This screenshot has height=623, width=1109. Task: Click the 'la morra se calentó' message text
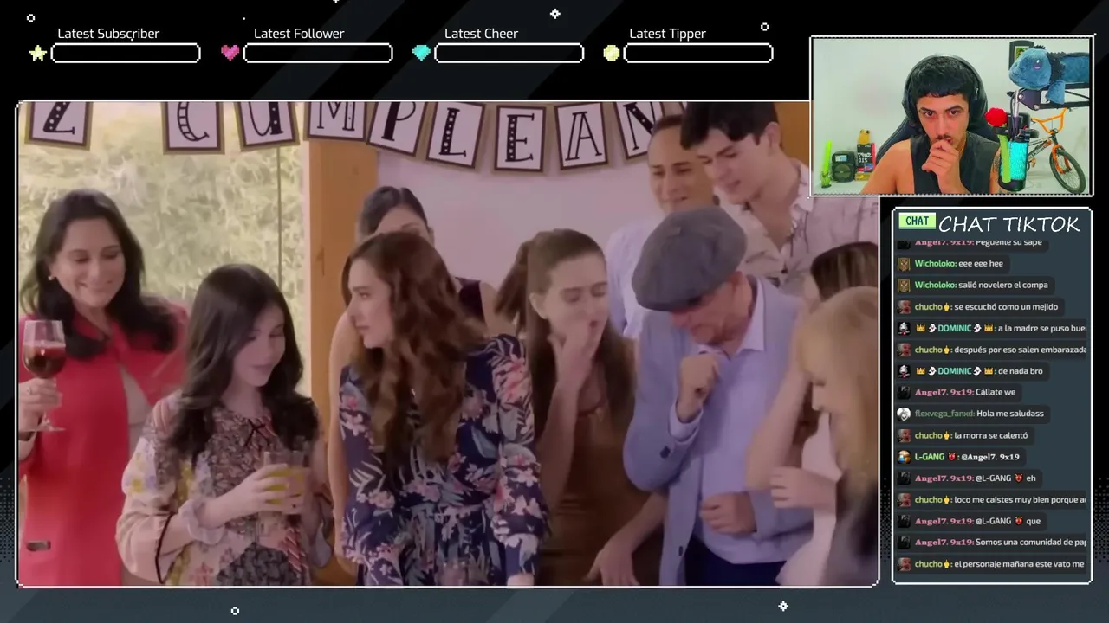coord(991,435)
